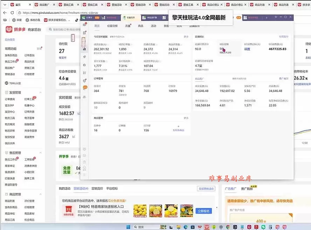
Task: Open the edit note icon in the overlay sidebar
Action: pos(84,32)
